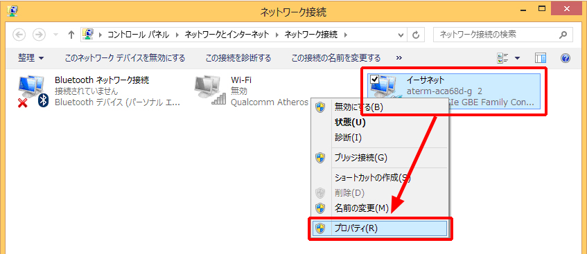Show more toolbar commands chevron
The height and width of the screenshot is (254, 587).
(399, 58)
